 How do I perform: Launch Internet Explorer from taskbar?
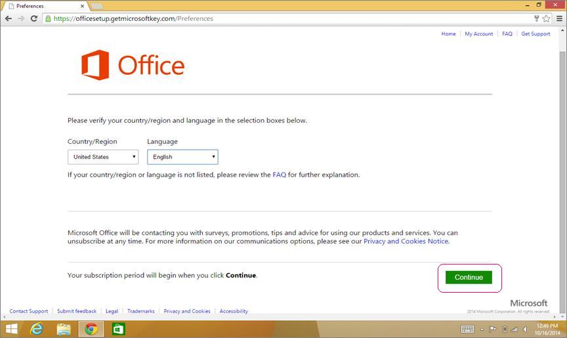pos(37,329)
